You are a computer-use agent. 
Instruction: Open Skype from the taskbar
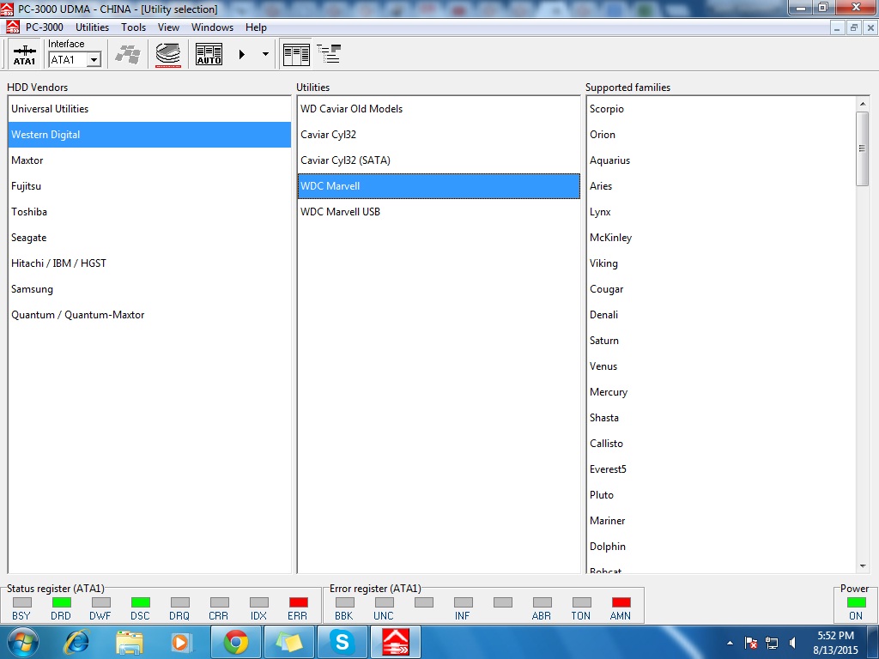[x=342, y=642]
